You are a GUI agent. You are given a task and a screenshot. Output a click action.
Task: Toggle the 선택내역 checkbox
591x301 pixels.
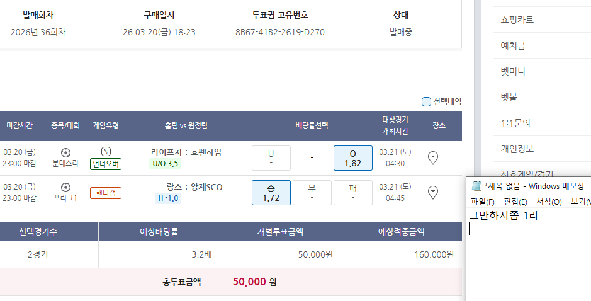(x=427, y=101)
